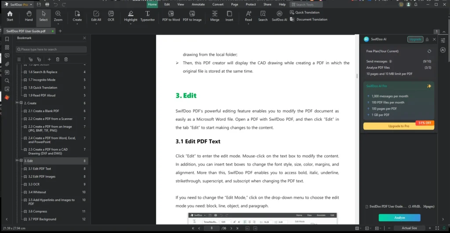The width and height of the screenshot is (450, 233).
Task: Click the page number field
Action: 211,229
